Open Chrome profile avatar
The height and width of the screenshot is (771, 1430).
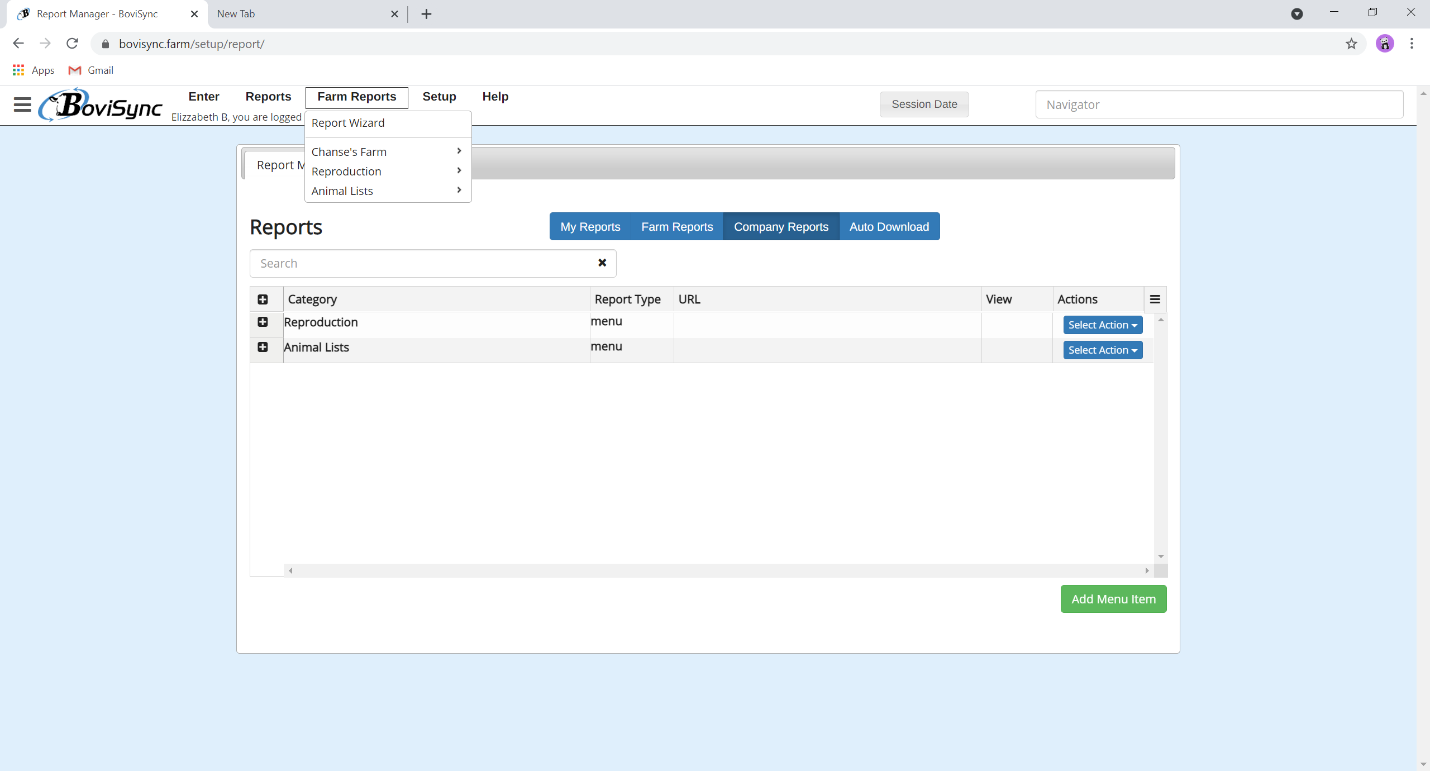click(x=1385, y=44)
